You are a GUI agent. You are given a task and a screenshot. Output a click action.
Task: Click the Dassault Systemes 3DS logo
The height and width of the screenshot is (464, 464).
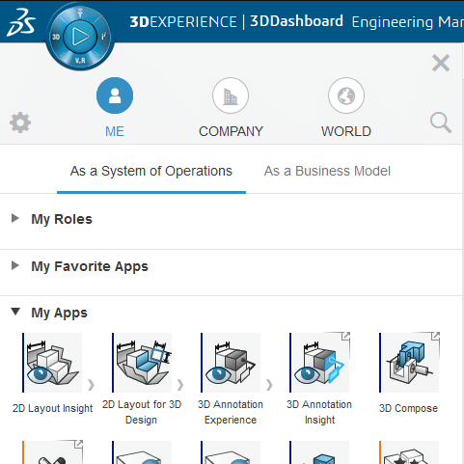(x=21, y=22)
